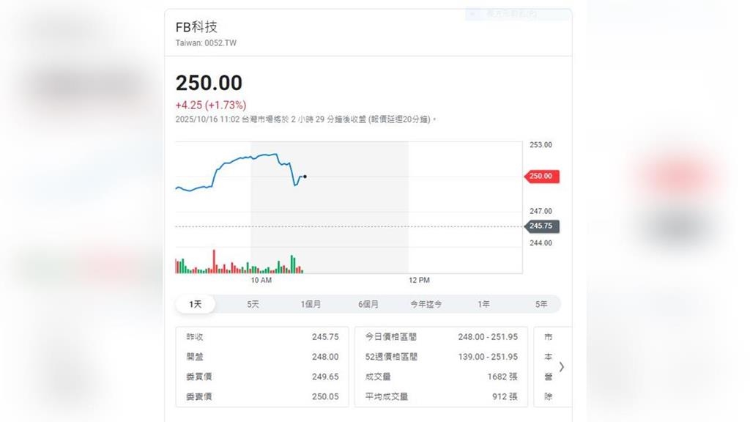This screenshot has height=422, width=750.
Task: Click the current price dot on the chart
Action: click(305, 176)
